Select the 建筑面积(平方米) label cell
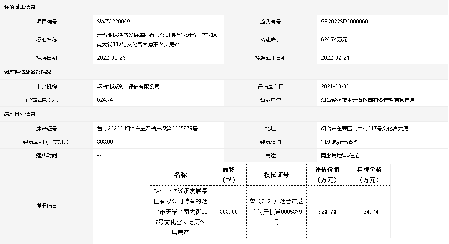This screenshot has height=244, width=449. [x=47, y=142]
